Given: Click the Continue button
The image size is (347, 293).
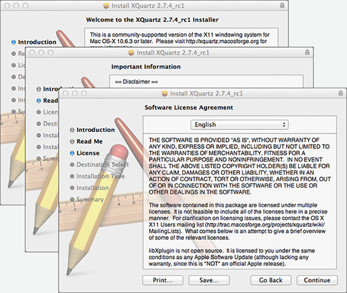Looking at the screenshot, I should tap(317, 280).
